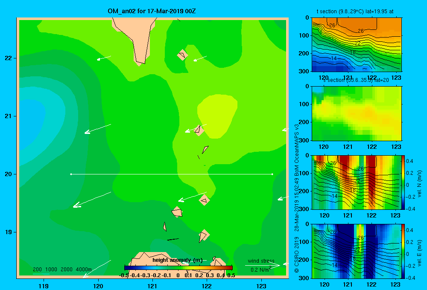Image resolution: width=427 pixels, height=290 pixels.
Task: Click the east endpoint of the section line
Action: (x=272, y=174)
